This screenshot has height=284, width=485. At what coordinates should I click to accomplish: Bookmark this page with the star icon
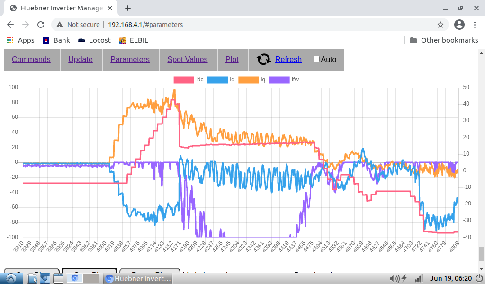tap(440, 25)
